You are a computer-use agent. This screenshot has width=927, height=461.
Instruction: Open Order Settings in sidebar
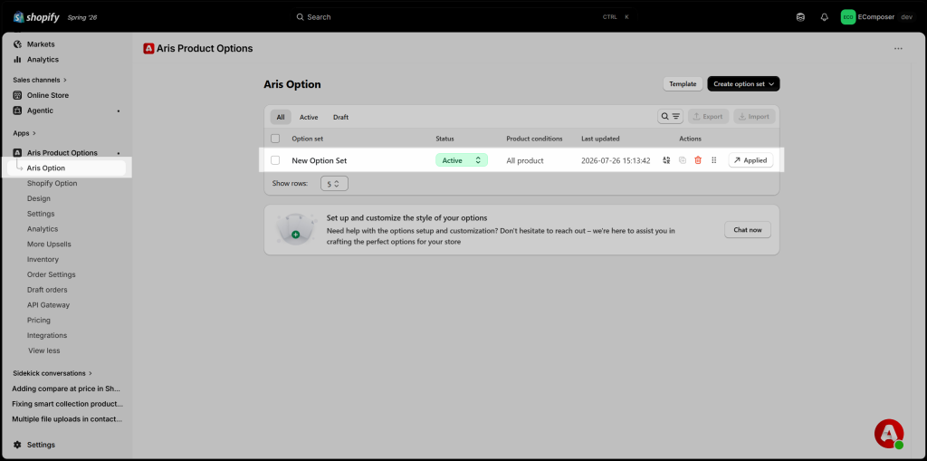[52, 274]
